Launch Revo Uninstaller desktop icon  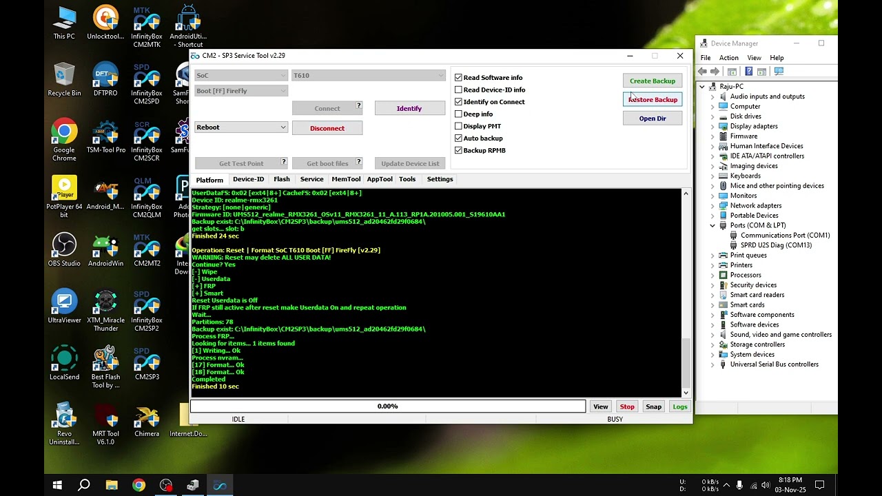point(64,424)
